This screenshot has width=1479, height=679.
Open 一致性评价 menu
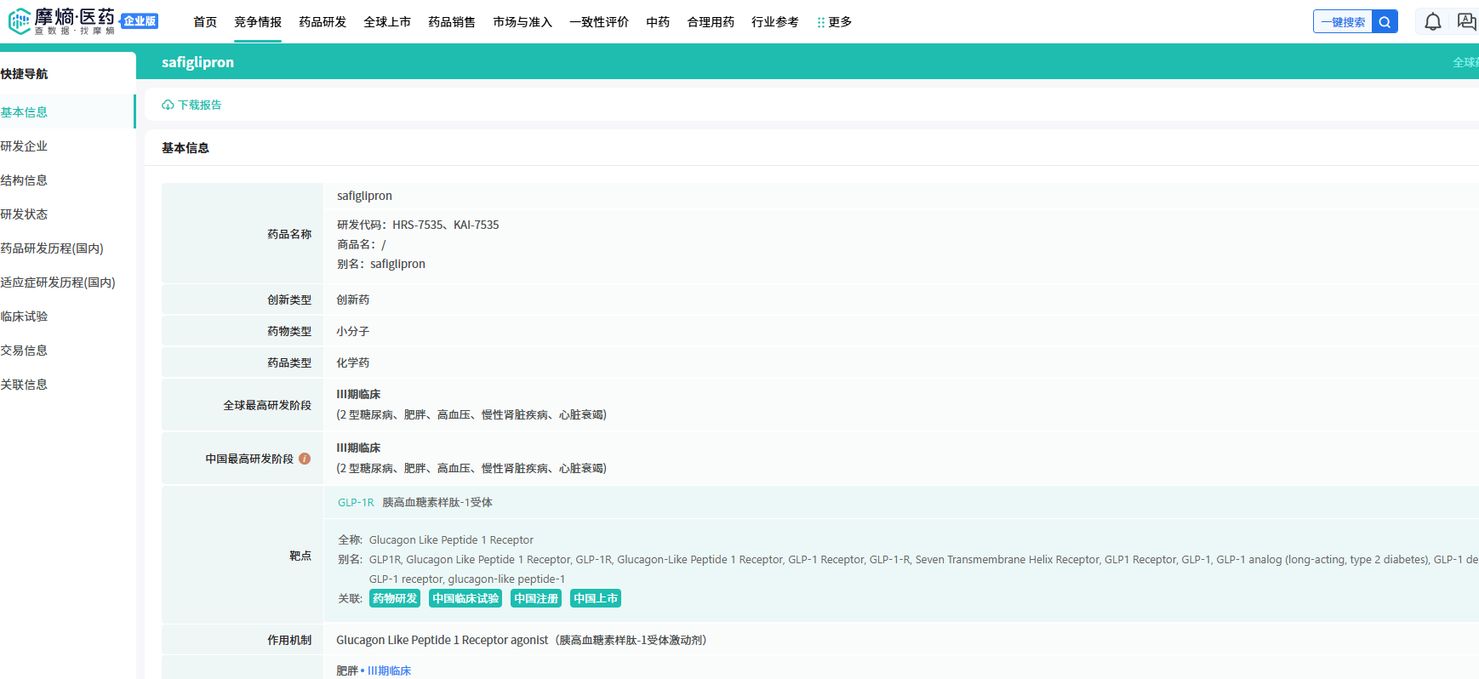[599, 22]
